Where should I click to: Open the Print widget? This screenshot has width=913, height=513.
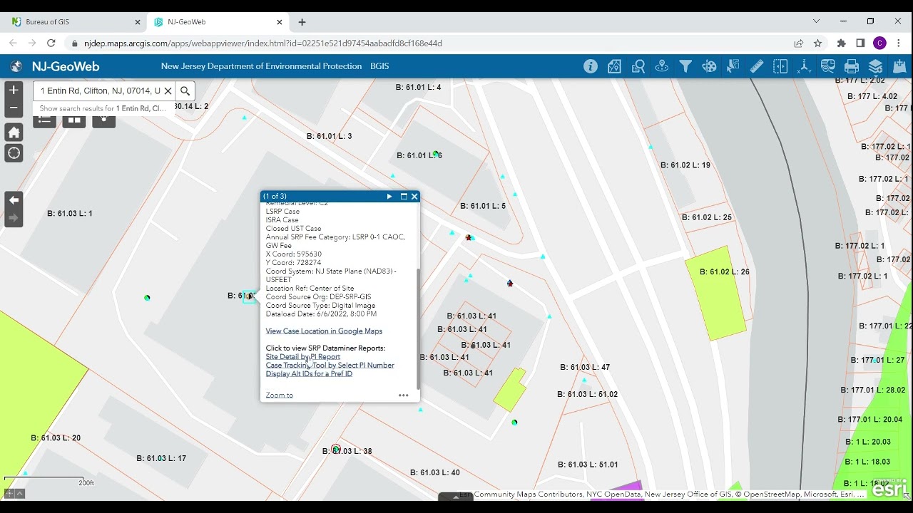pos(852,66)
